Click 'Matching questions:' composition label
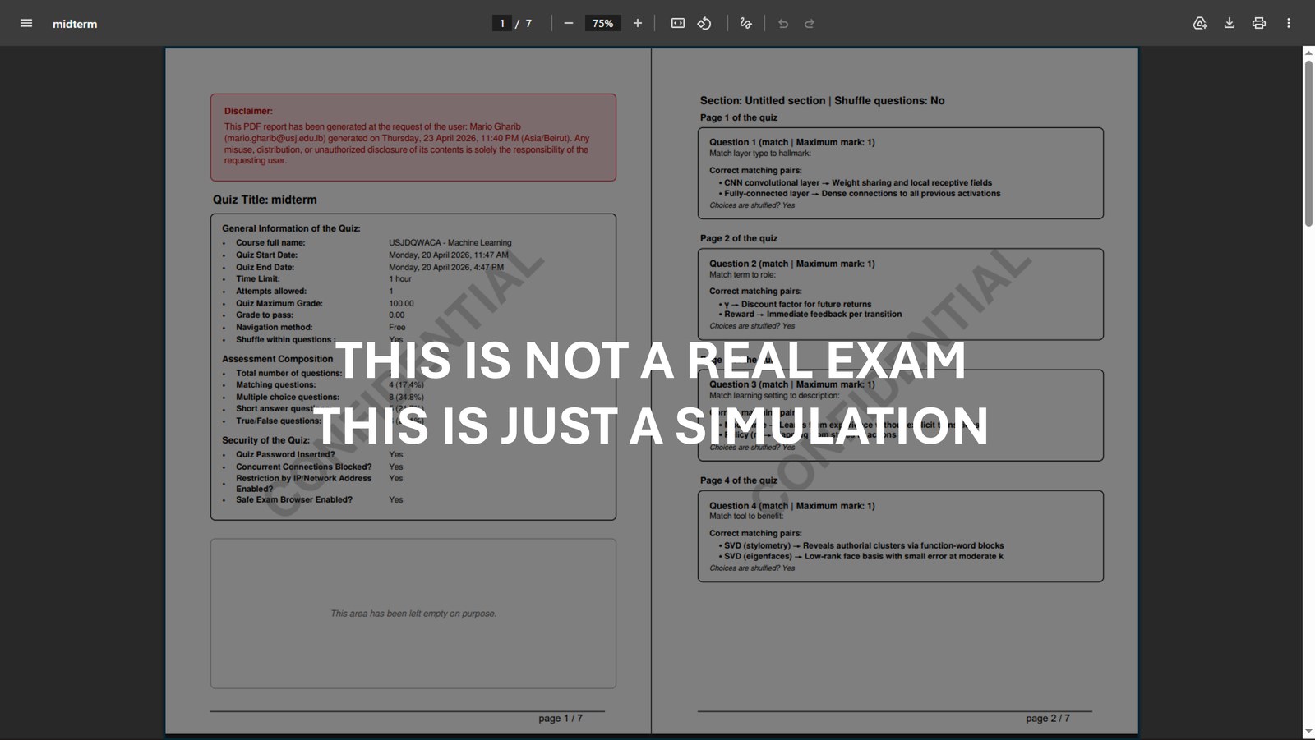1315x740 pixels. pos(275,385)
